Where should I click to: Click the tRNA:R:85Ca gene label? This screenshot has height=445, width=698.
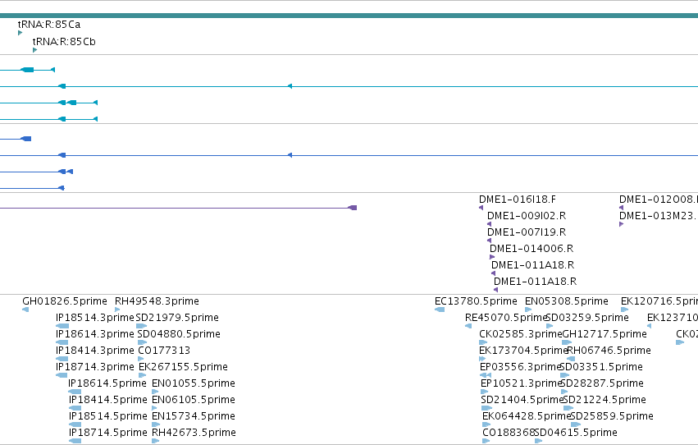[49, 25]
